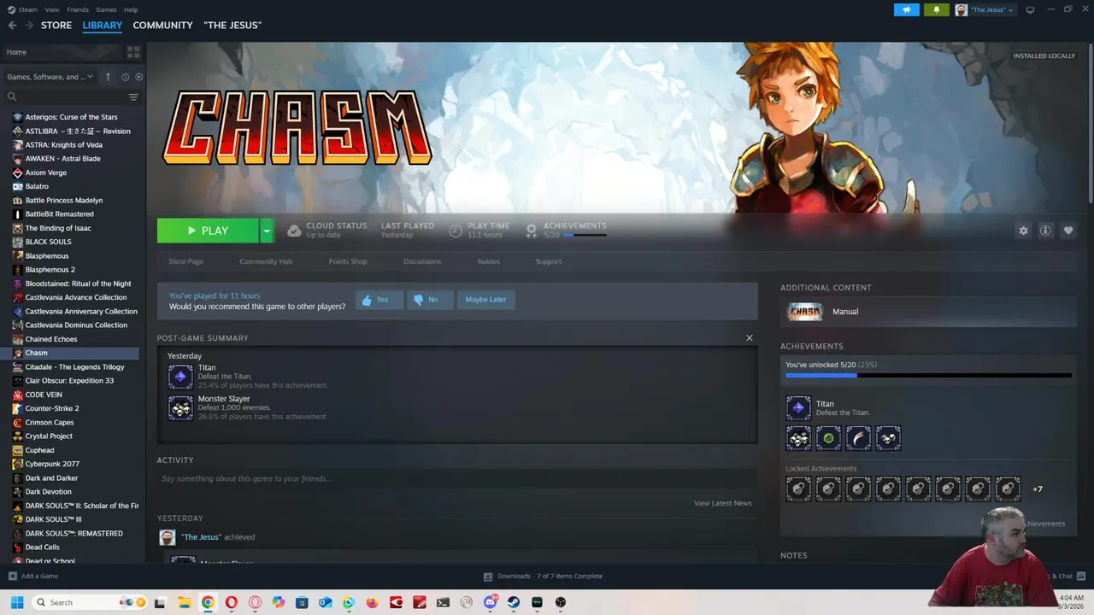Open the green notifications bell
The height and width of the screenshot is (615, 1094).
pos(936,9)
